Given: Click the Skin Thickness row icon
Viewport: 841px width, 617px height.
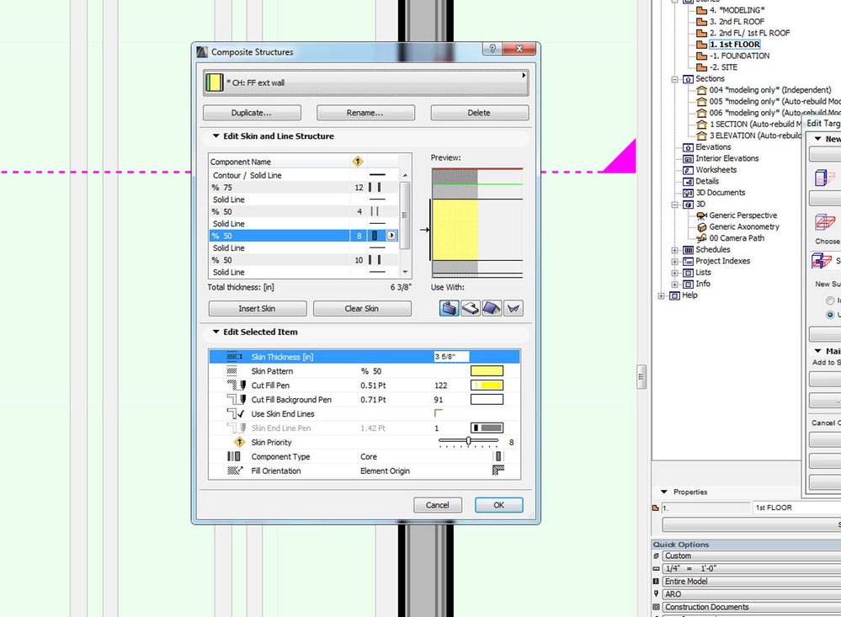Looking at the screenshot, I should click(x=234, y=357).
